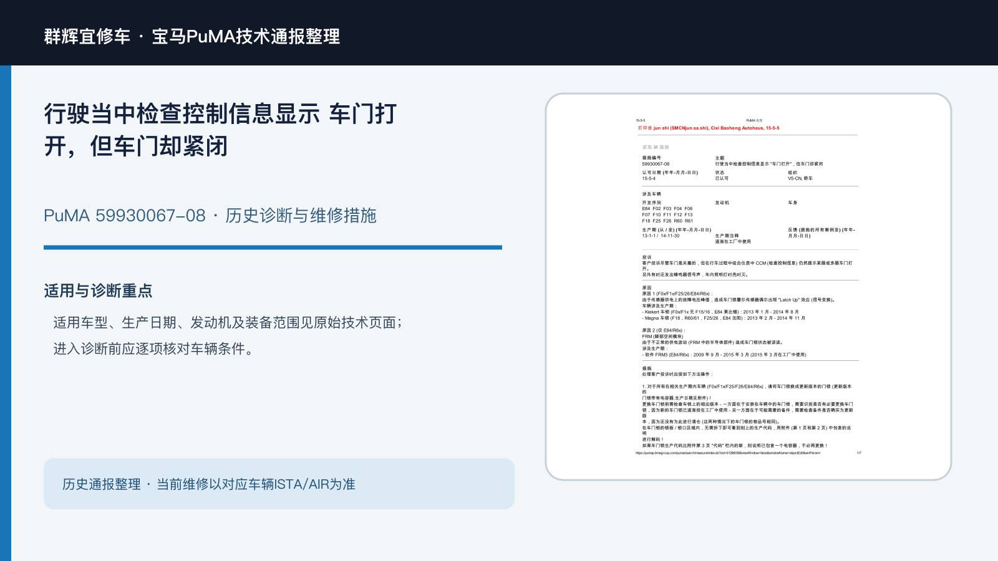Click the blue divider line under the subtitle
This screenshot has height=561, width=998.
273,247
